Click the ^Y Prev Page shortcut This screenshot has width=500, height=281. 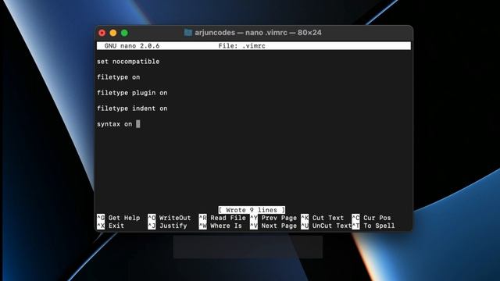click(x=273, y=218)
